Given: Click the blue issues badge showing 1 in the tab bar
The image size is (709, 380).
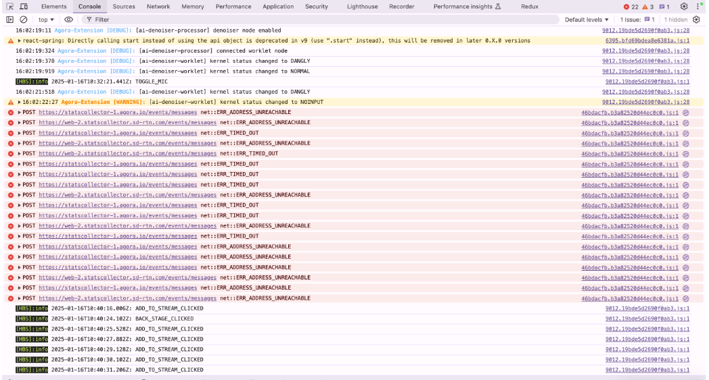Looking at the screenshot, I should coord(664,7).
